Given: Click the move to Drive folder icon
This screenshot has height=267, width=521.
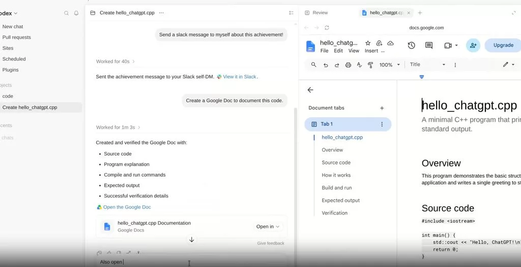Looking at the screenshot, I should 379,43.
